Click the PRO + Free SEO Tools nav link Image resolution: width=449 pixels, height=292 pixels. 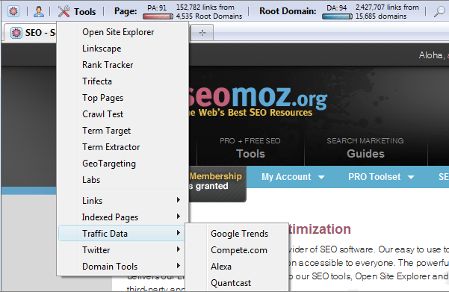click(x=250, y=148)
